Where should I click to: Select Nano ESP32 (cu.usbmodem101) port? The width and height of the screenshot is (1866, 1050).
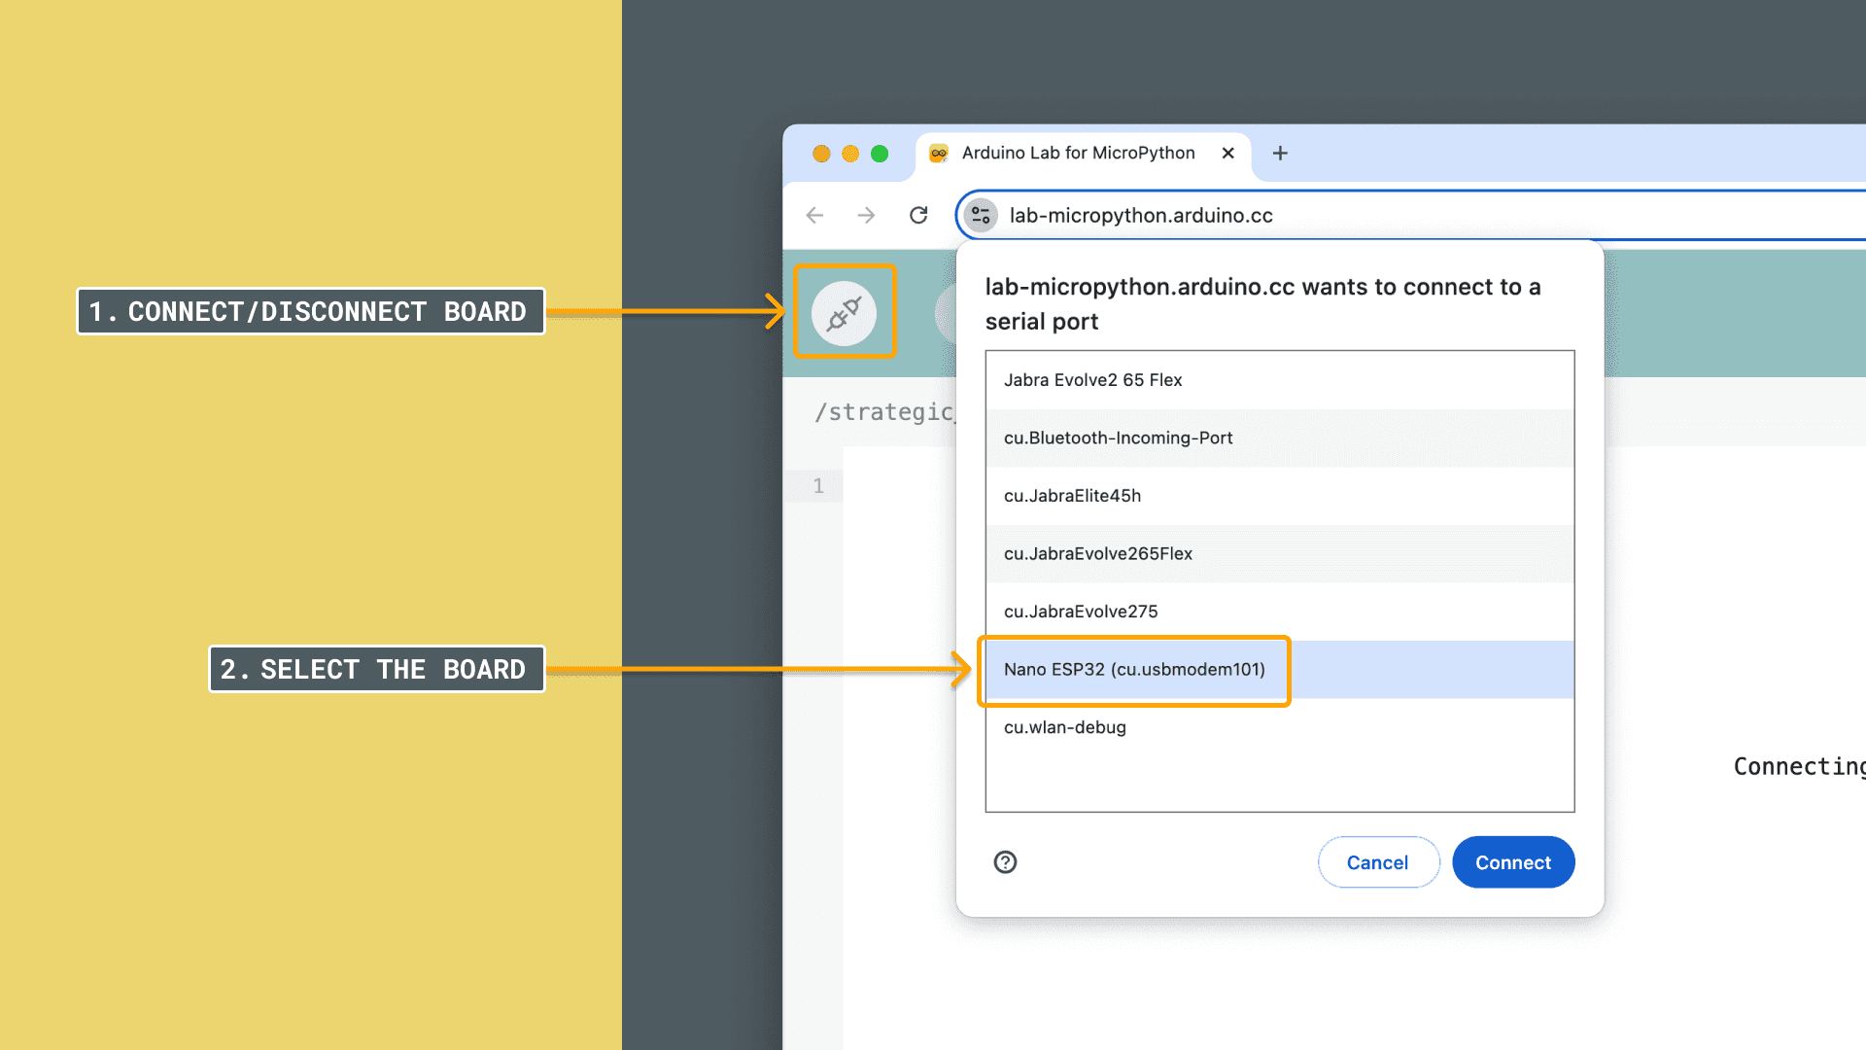click(1133, 670)
